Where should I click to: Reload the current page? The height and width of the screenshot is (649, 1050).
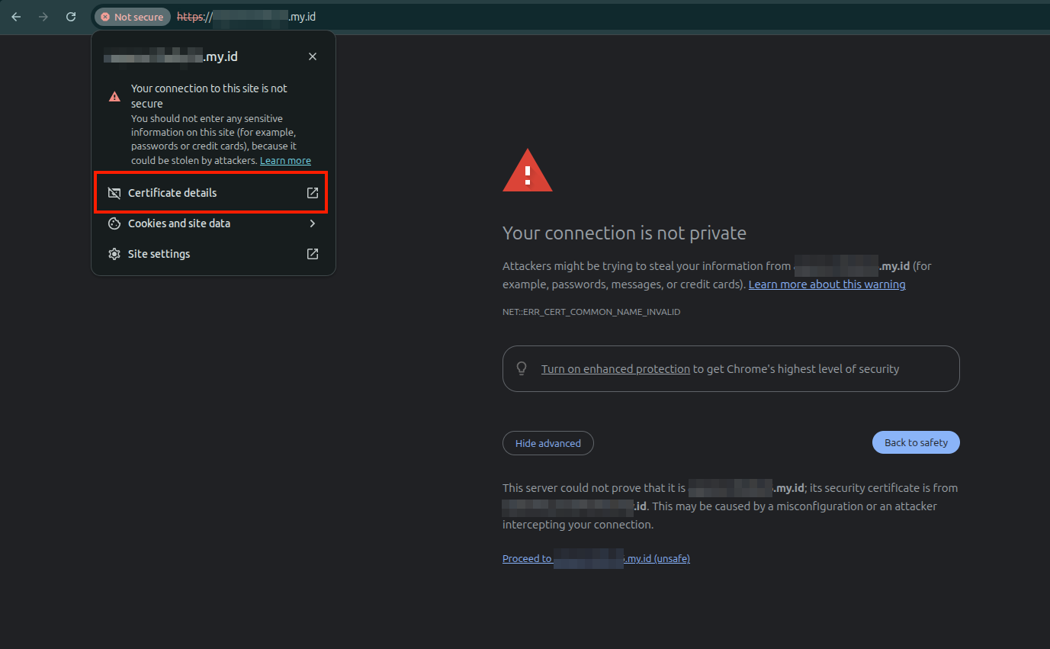point(71,16)
